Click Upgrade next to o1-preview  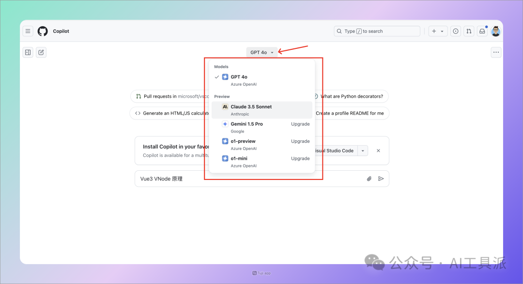(300, 141)
